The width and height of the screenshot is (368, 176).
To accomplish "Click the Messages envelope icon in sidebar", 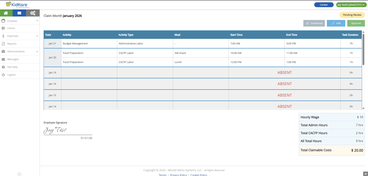I will [3, 59].
